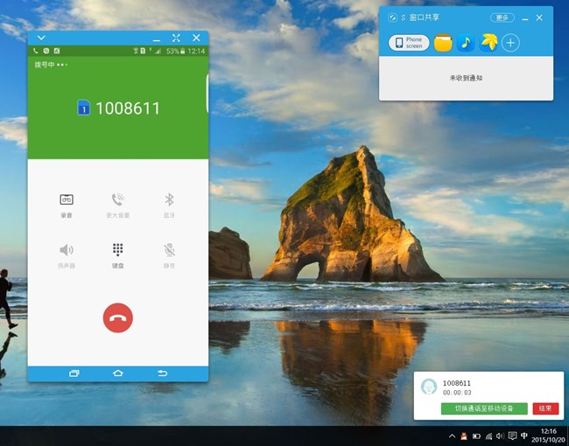The width and height of the screenshot is (569, 446).
Task: Hang up with red end-call button
Action: pos(118,317)
